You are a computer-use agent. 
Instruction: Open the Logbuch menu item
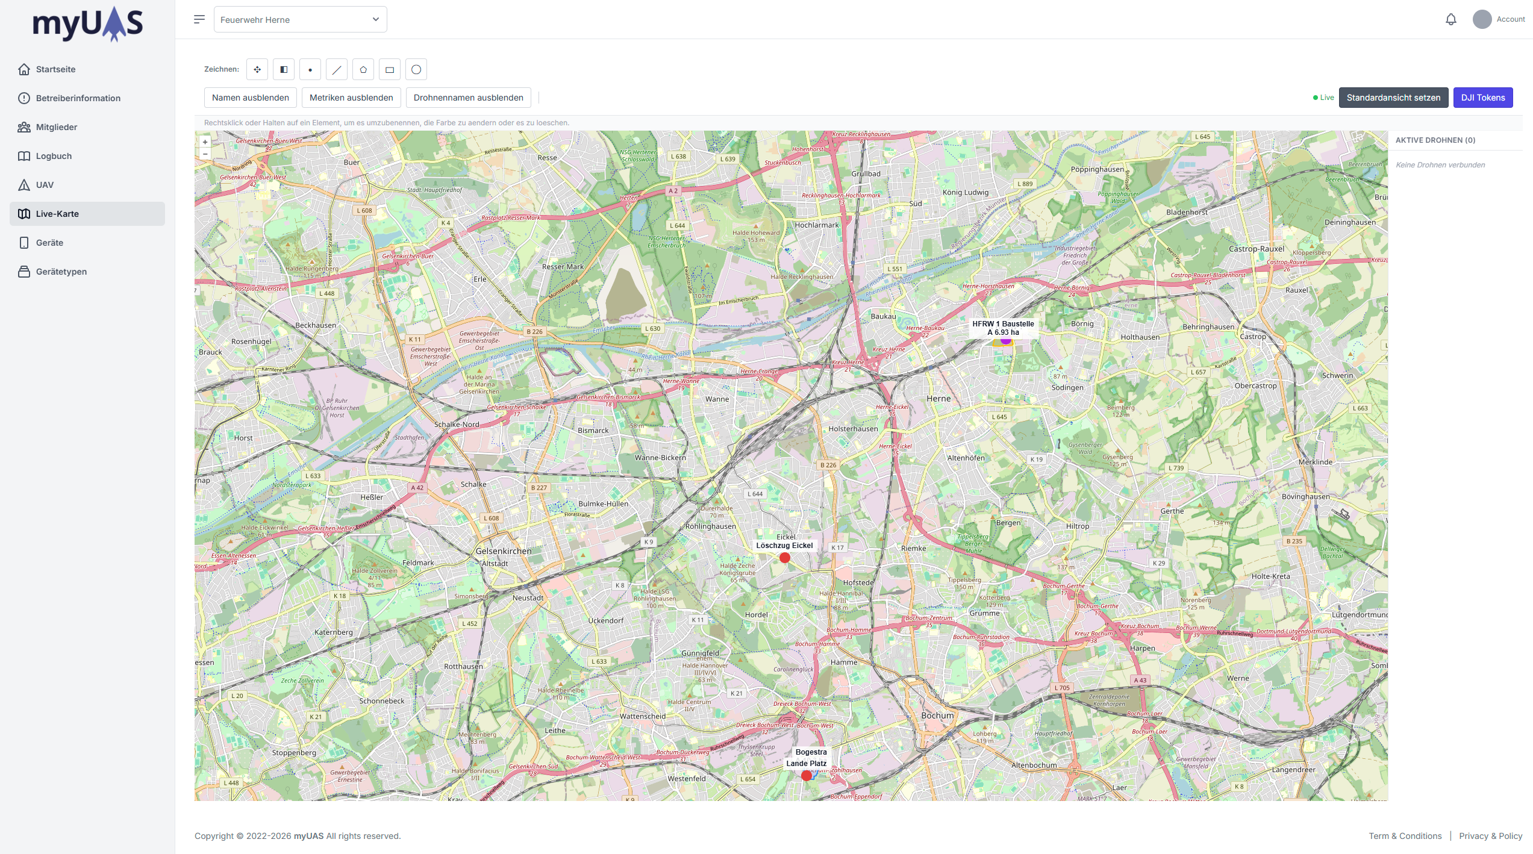pos(54,156)
